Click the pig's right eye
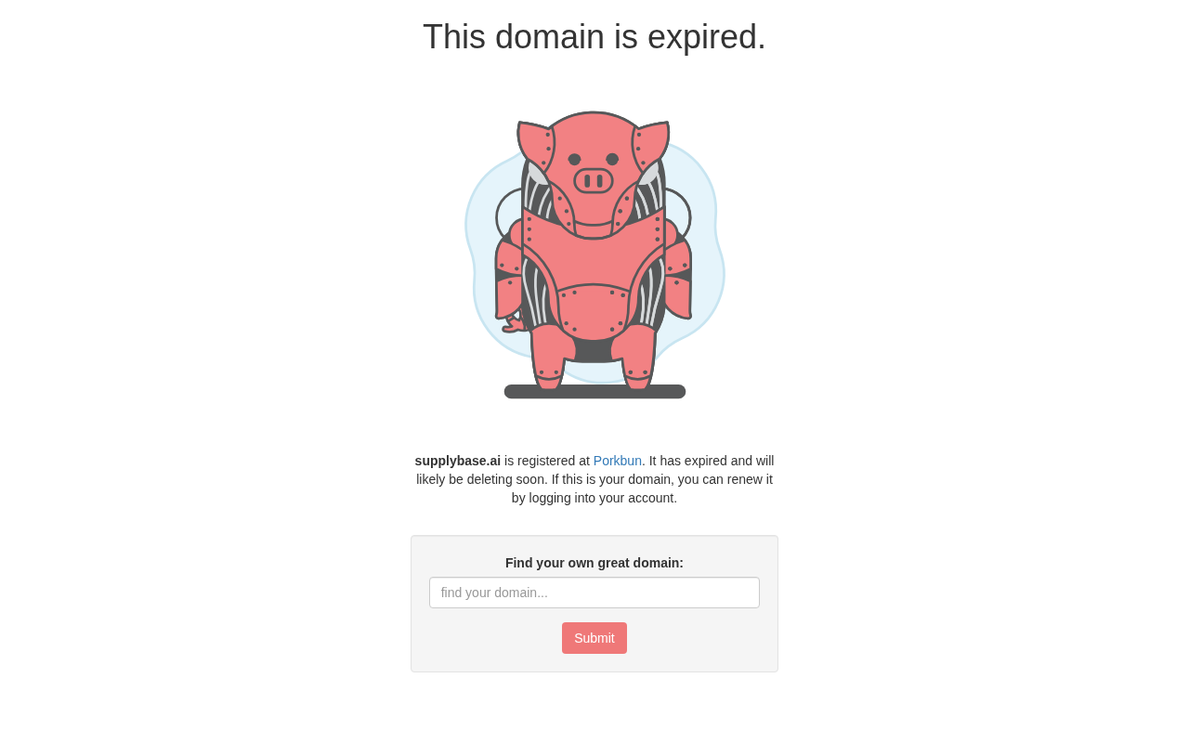The width and height of the screenshot is (1189, 743). (612, 159)
